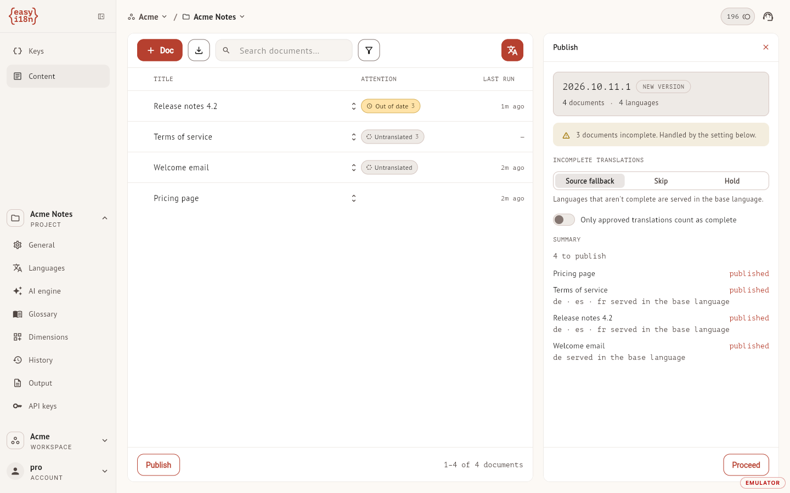Expand the Welcome email row chevron
This screenshot has height=493, width=790.
[x=354, y=168]
